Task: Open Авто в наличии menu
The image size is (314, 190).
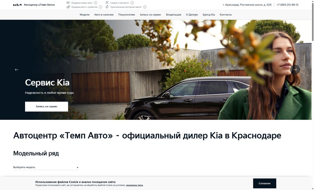Action: pyautogui.click(x=104, y=15)
